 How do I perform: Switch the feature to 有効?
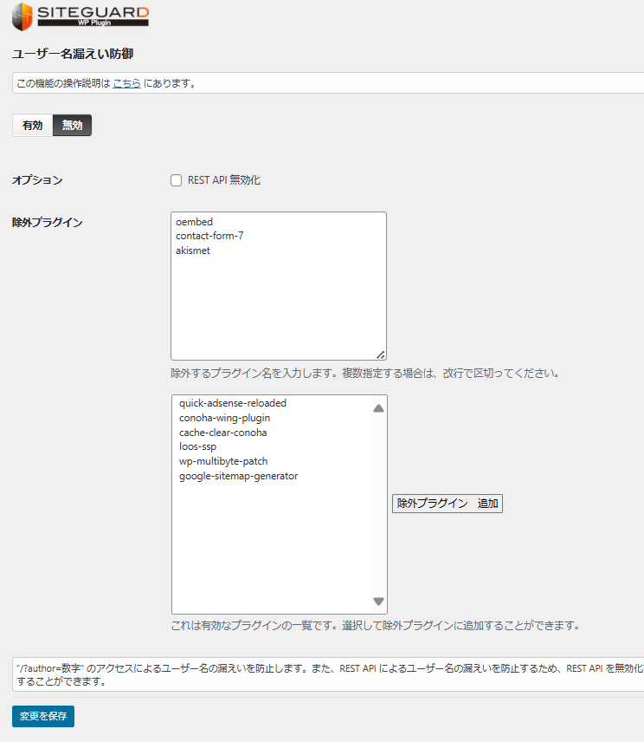point(33,126)
